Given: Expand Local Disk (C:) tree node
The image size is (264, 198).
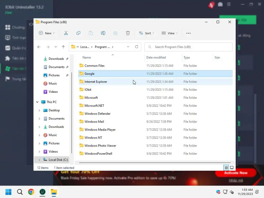Looking at the screenshot, I should [39, 160].
